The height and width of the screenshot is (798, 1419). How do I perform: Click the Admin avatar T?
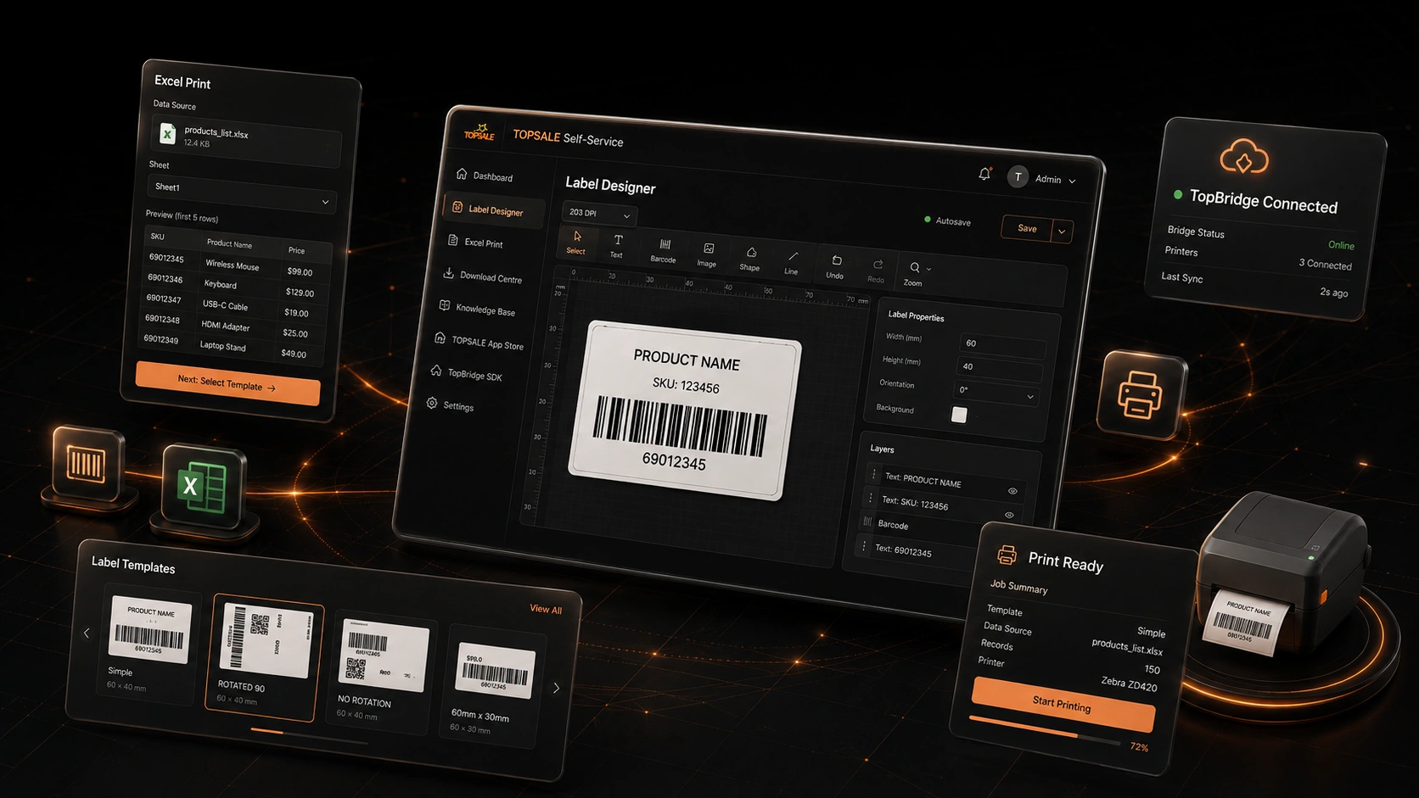pyautogui.click(x=1018, y=176)
